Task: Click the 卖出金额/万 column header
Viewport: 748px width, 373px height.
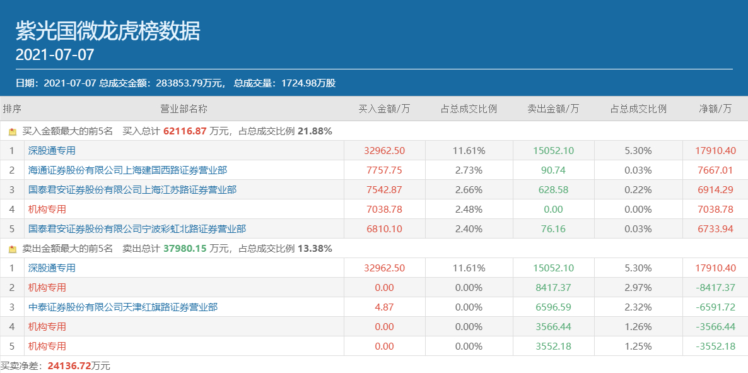Action: point(553,109)
